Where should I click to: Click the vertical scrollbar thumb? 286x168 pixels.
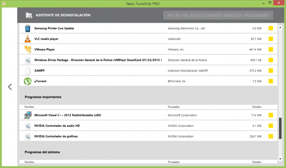point(280,128)
